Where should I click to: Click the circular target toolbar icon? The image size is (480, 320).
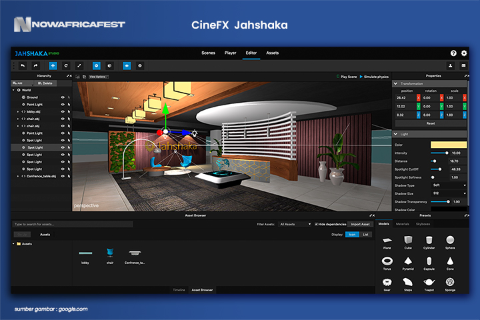pyautogui.click(x=140, y=65)
